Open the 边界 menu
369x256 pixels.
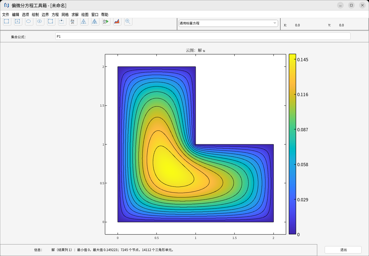(x=45, y=15)
